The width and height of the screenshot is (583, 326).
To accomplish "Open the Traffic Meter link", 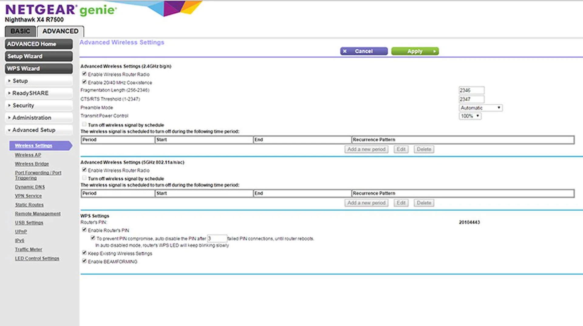I will 29,249.
